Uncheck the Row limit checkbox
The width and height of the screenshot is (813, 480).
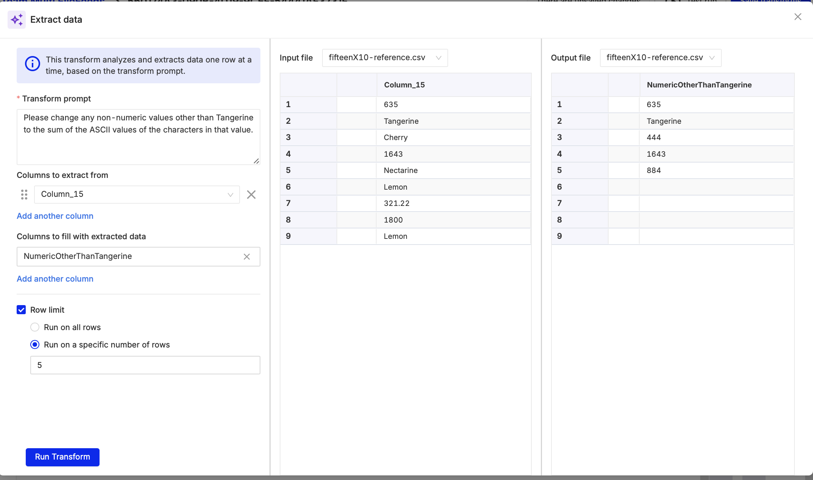click(21, 310)
